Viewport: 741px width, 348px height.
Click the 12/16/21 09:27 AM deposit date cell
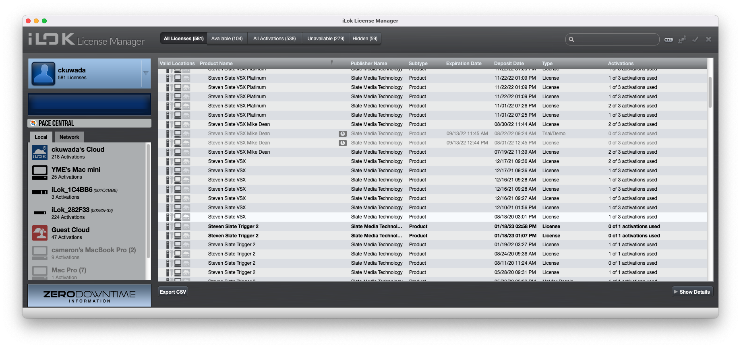pyautogui.click(x=515, y=198)
